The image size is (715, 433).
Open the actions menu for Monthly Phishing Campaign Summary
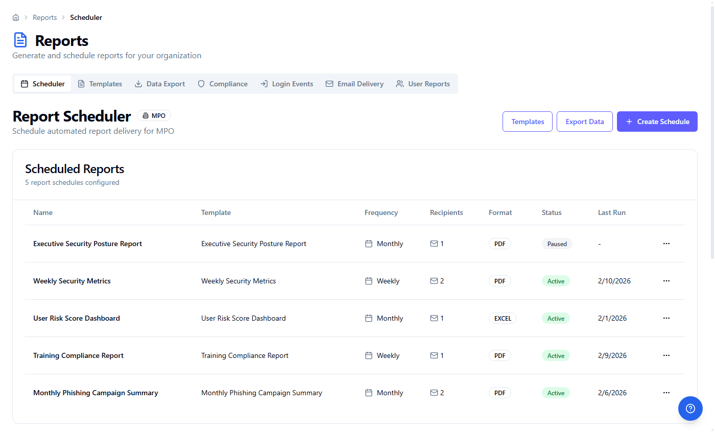click(666, 392)
